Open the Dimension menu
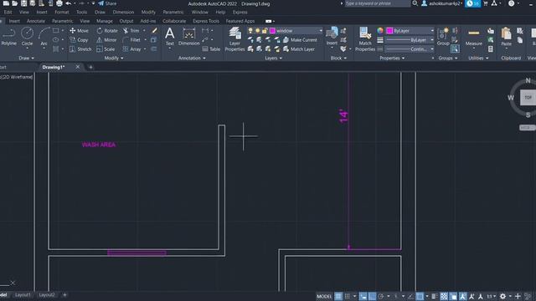Image resolution: width=536 pixels, height=301 pixels. coord(123,13)
